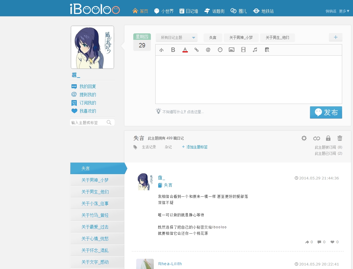Image resolution: width=353 pixels, height=269 pixels.
Task: Open 小世界 in top navigation
Action: coord(164,11)
